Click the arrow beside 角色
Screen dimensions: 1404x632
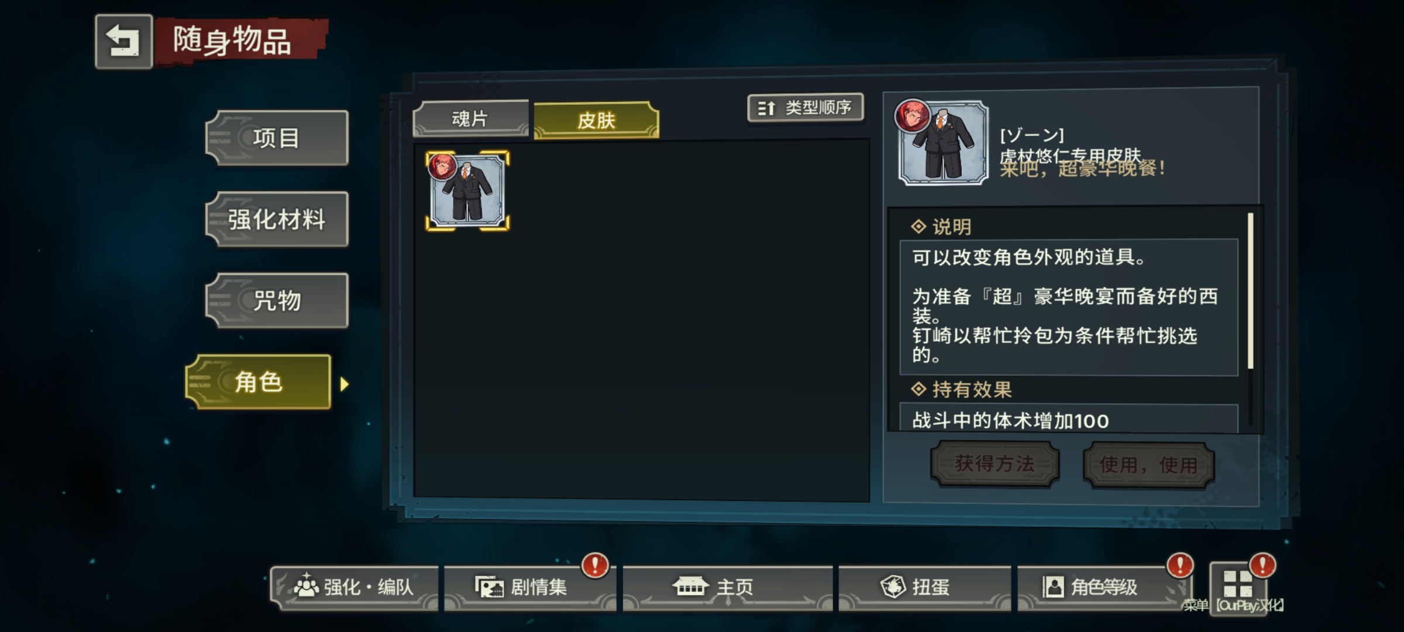click(x=345, y=384)
